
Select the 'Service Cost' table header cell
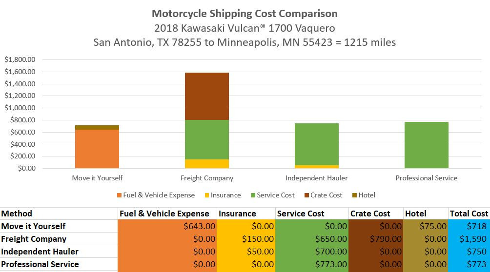coord(312,214)
